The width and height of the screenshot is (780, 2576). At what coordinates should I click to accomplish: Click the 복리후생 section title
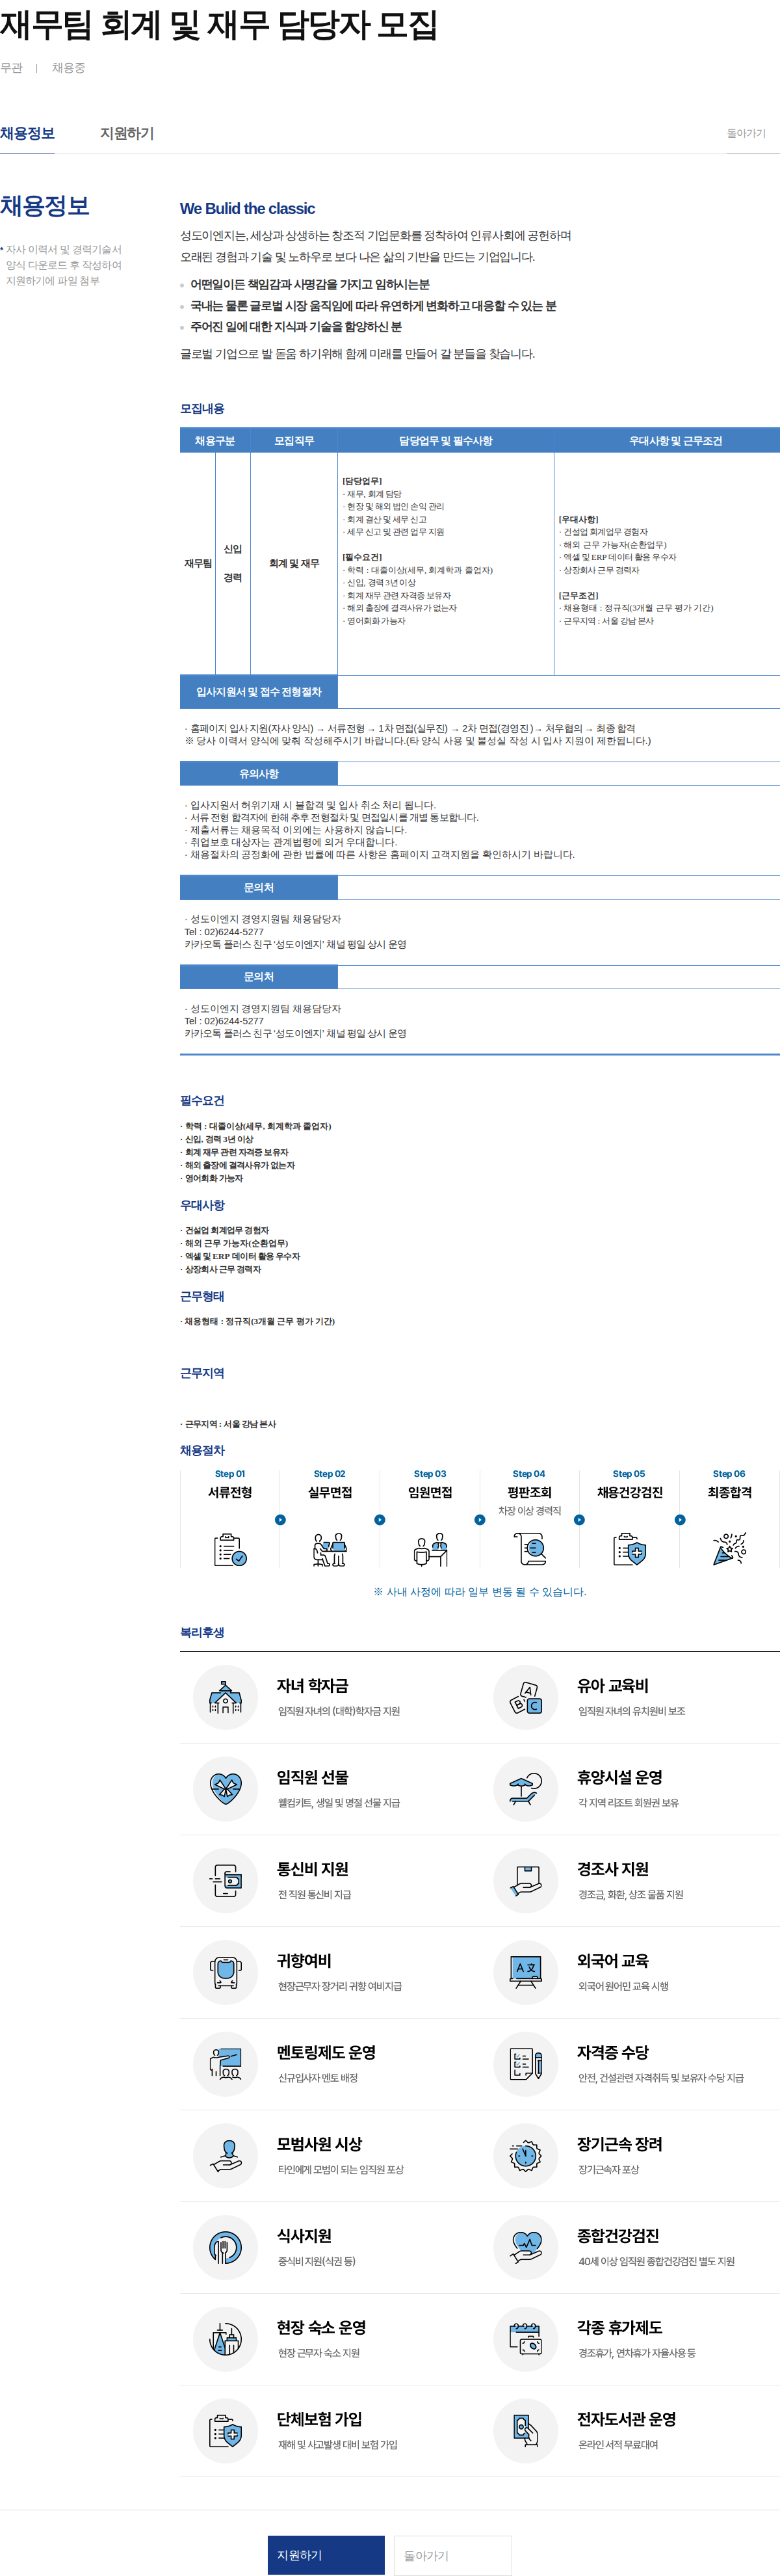(x=202, y=1632)
